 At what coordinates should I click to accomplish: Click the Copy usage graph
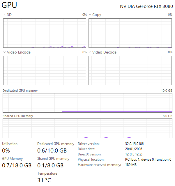130,33
